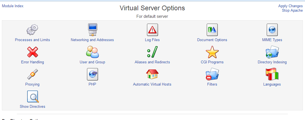305x120 pixels.
Task: Open the Proxying connector icon
Action: point(32,74)
